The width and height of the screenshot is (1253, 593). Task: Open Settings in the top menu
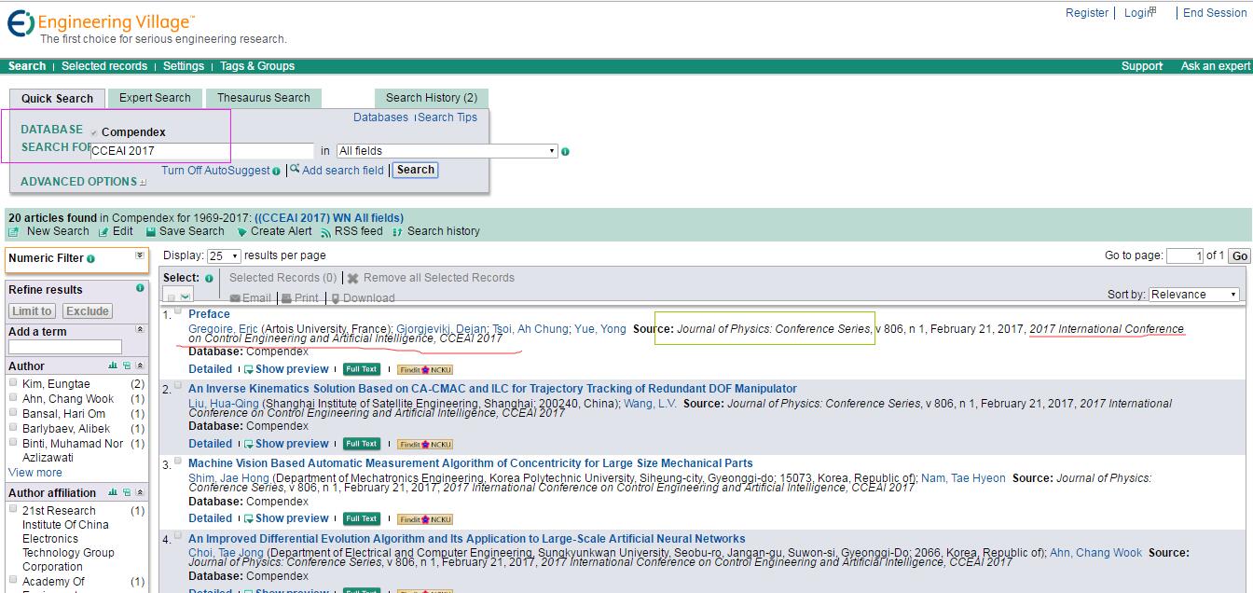click(x=184, y=66)
